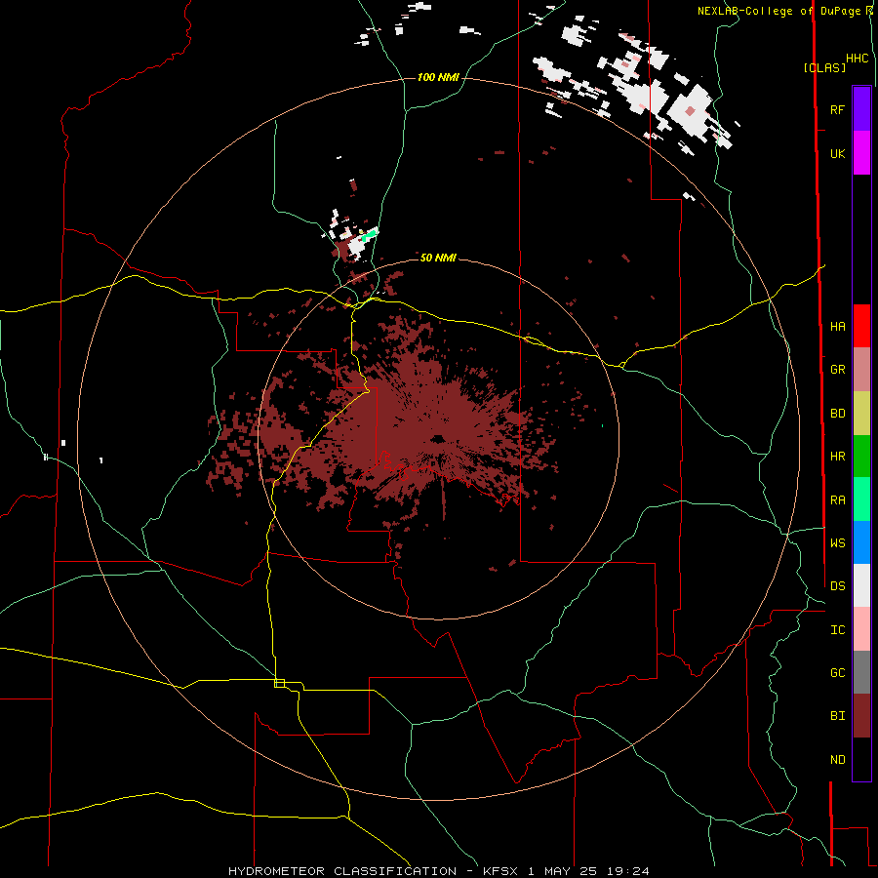878x878 pixels.
Task: Click the DS legend label
Action: tap(837, 586)
